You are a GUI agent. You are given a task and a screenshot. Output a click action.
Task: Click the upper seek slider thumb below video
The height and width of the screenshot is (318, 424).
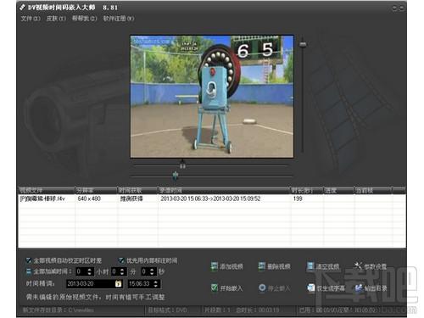pyautogui.click(x=182, y=165)
